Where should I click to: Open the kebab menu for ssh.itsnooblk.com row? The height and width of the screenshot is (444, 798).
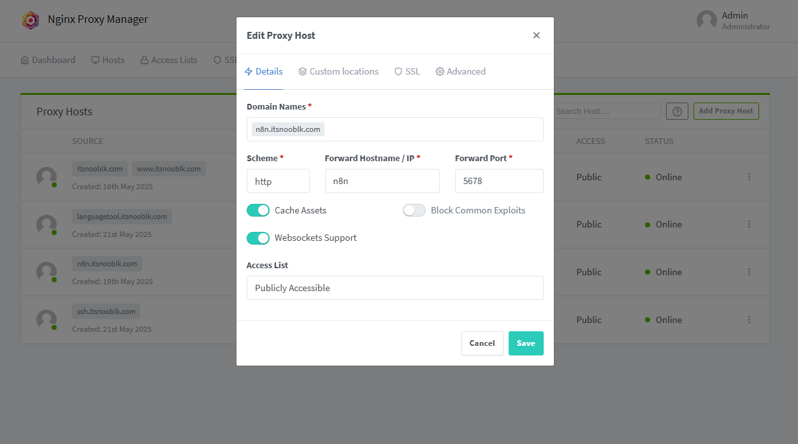tap(749, 320)
